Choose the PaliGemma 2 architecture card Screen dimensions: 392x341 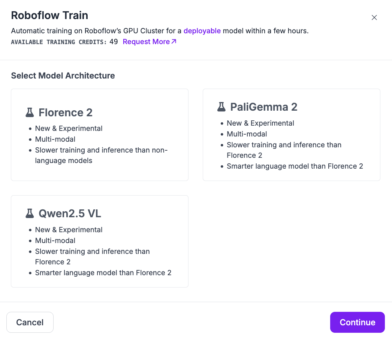(292, 135)
